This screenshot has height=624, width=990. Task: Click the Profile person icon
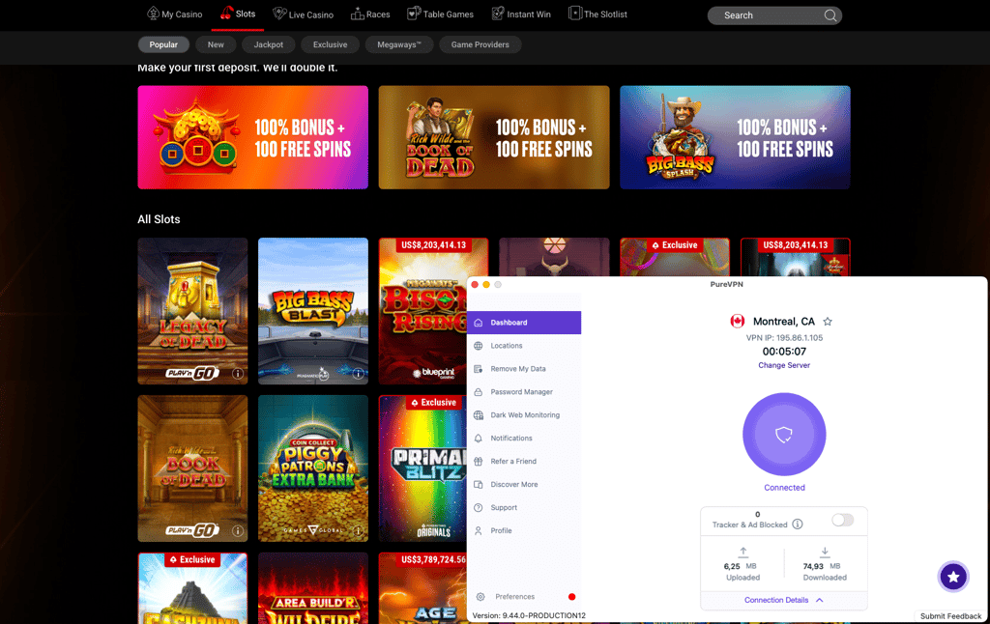(478, 530)
